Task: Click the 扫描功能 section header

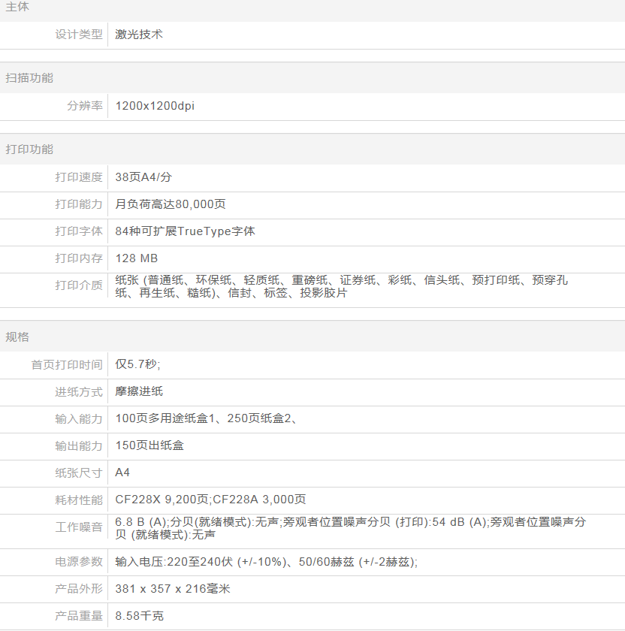Action: pos(29,78)
